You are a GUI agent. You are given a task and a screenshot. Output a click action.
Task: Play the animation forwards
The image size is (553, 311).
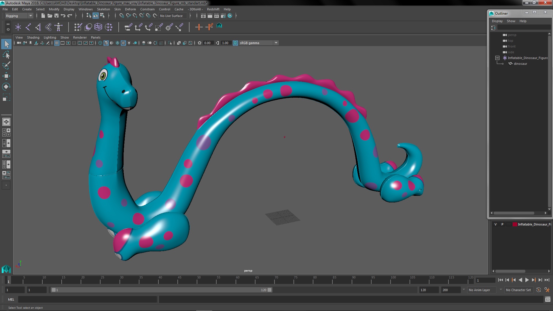point(527,280)
